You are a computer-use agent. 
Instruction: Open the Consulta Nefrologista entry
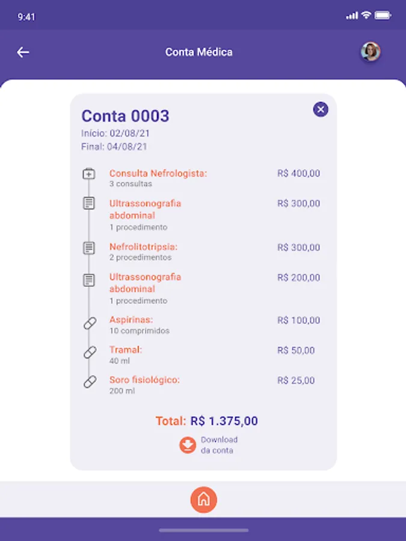[x=158, y=174]
